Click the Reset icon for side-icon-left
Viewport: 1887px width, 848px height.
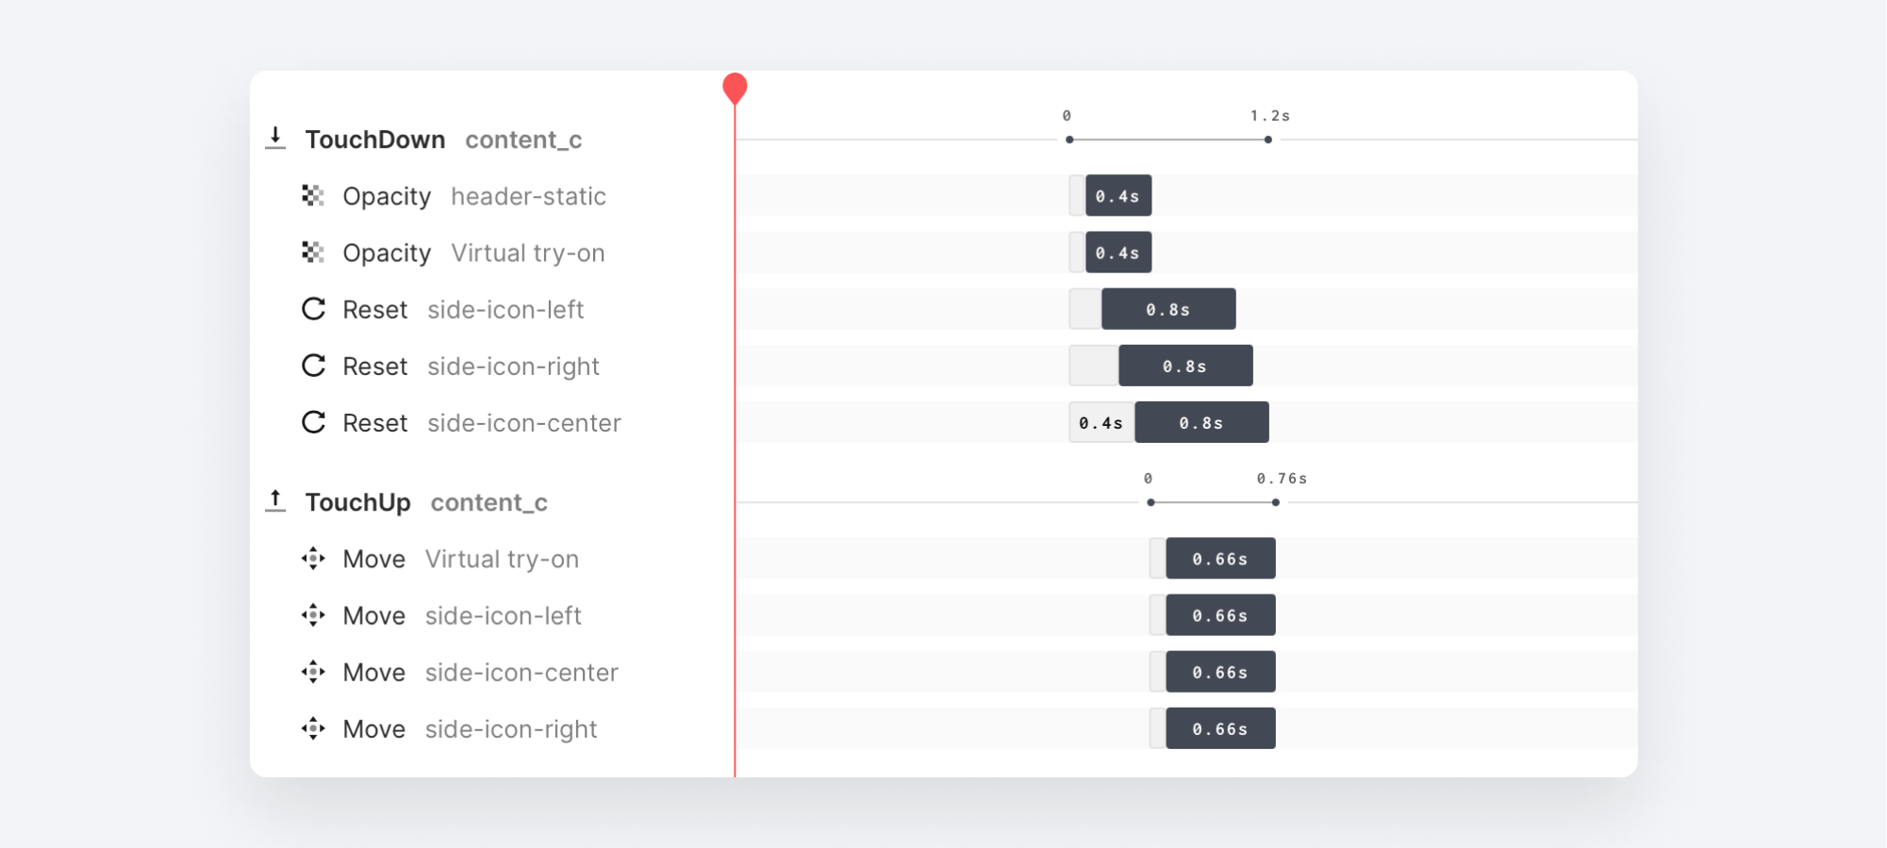pyautogui.click(x=313, y=309)
